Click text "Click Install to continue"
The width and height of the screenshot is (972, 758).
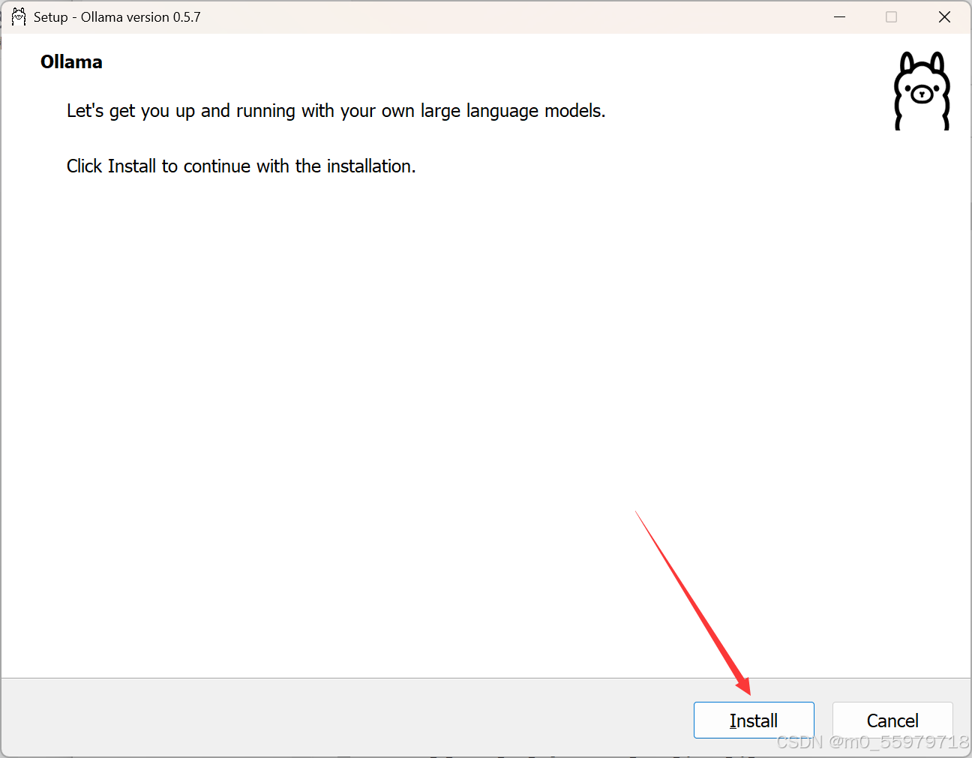[x=158, y=166]
